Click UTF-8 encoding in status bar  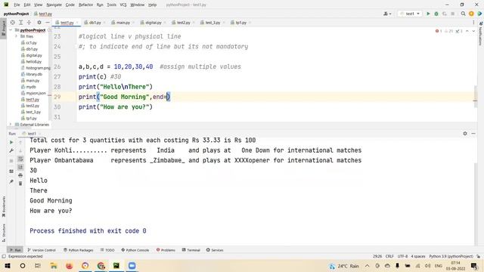[x=402, y=257]
